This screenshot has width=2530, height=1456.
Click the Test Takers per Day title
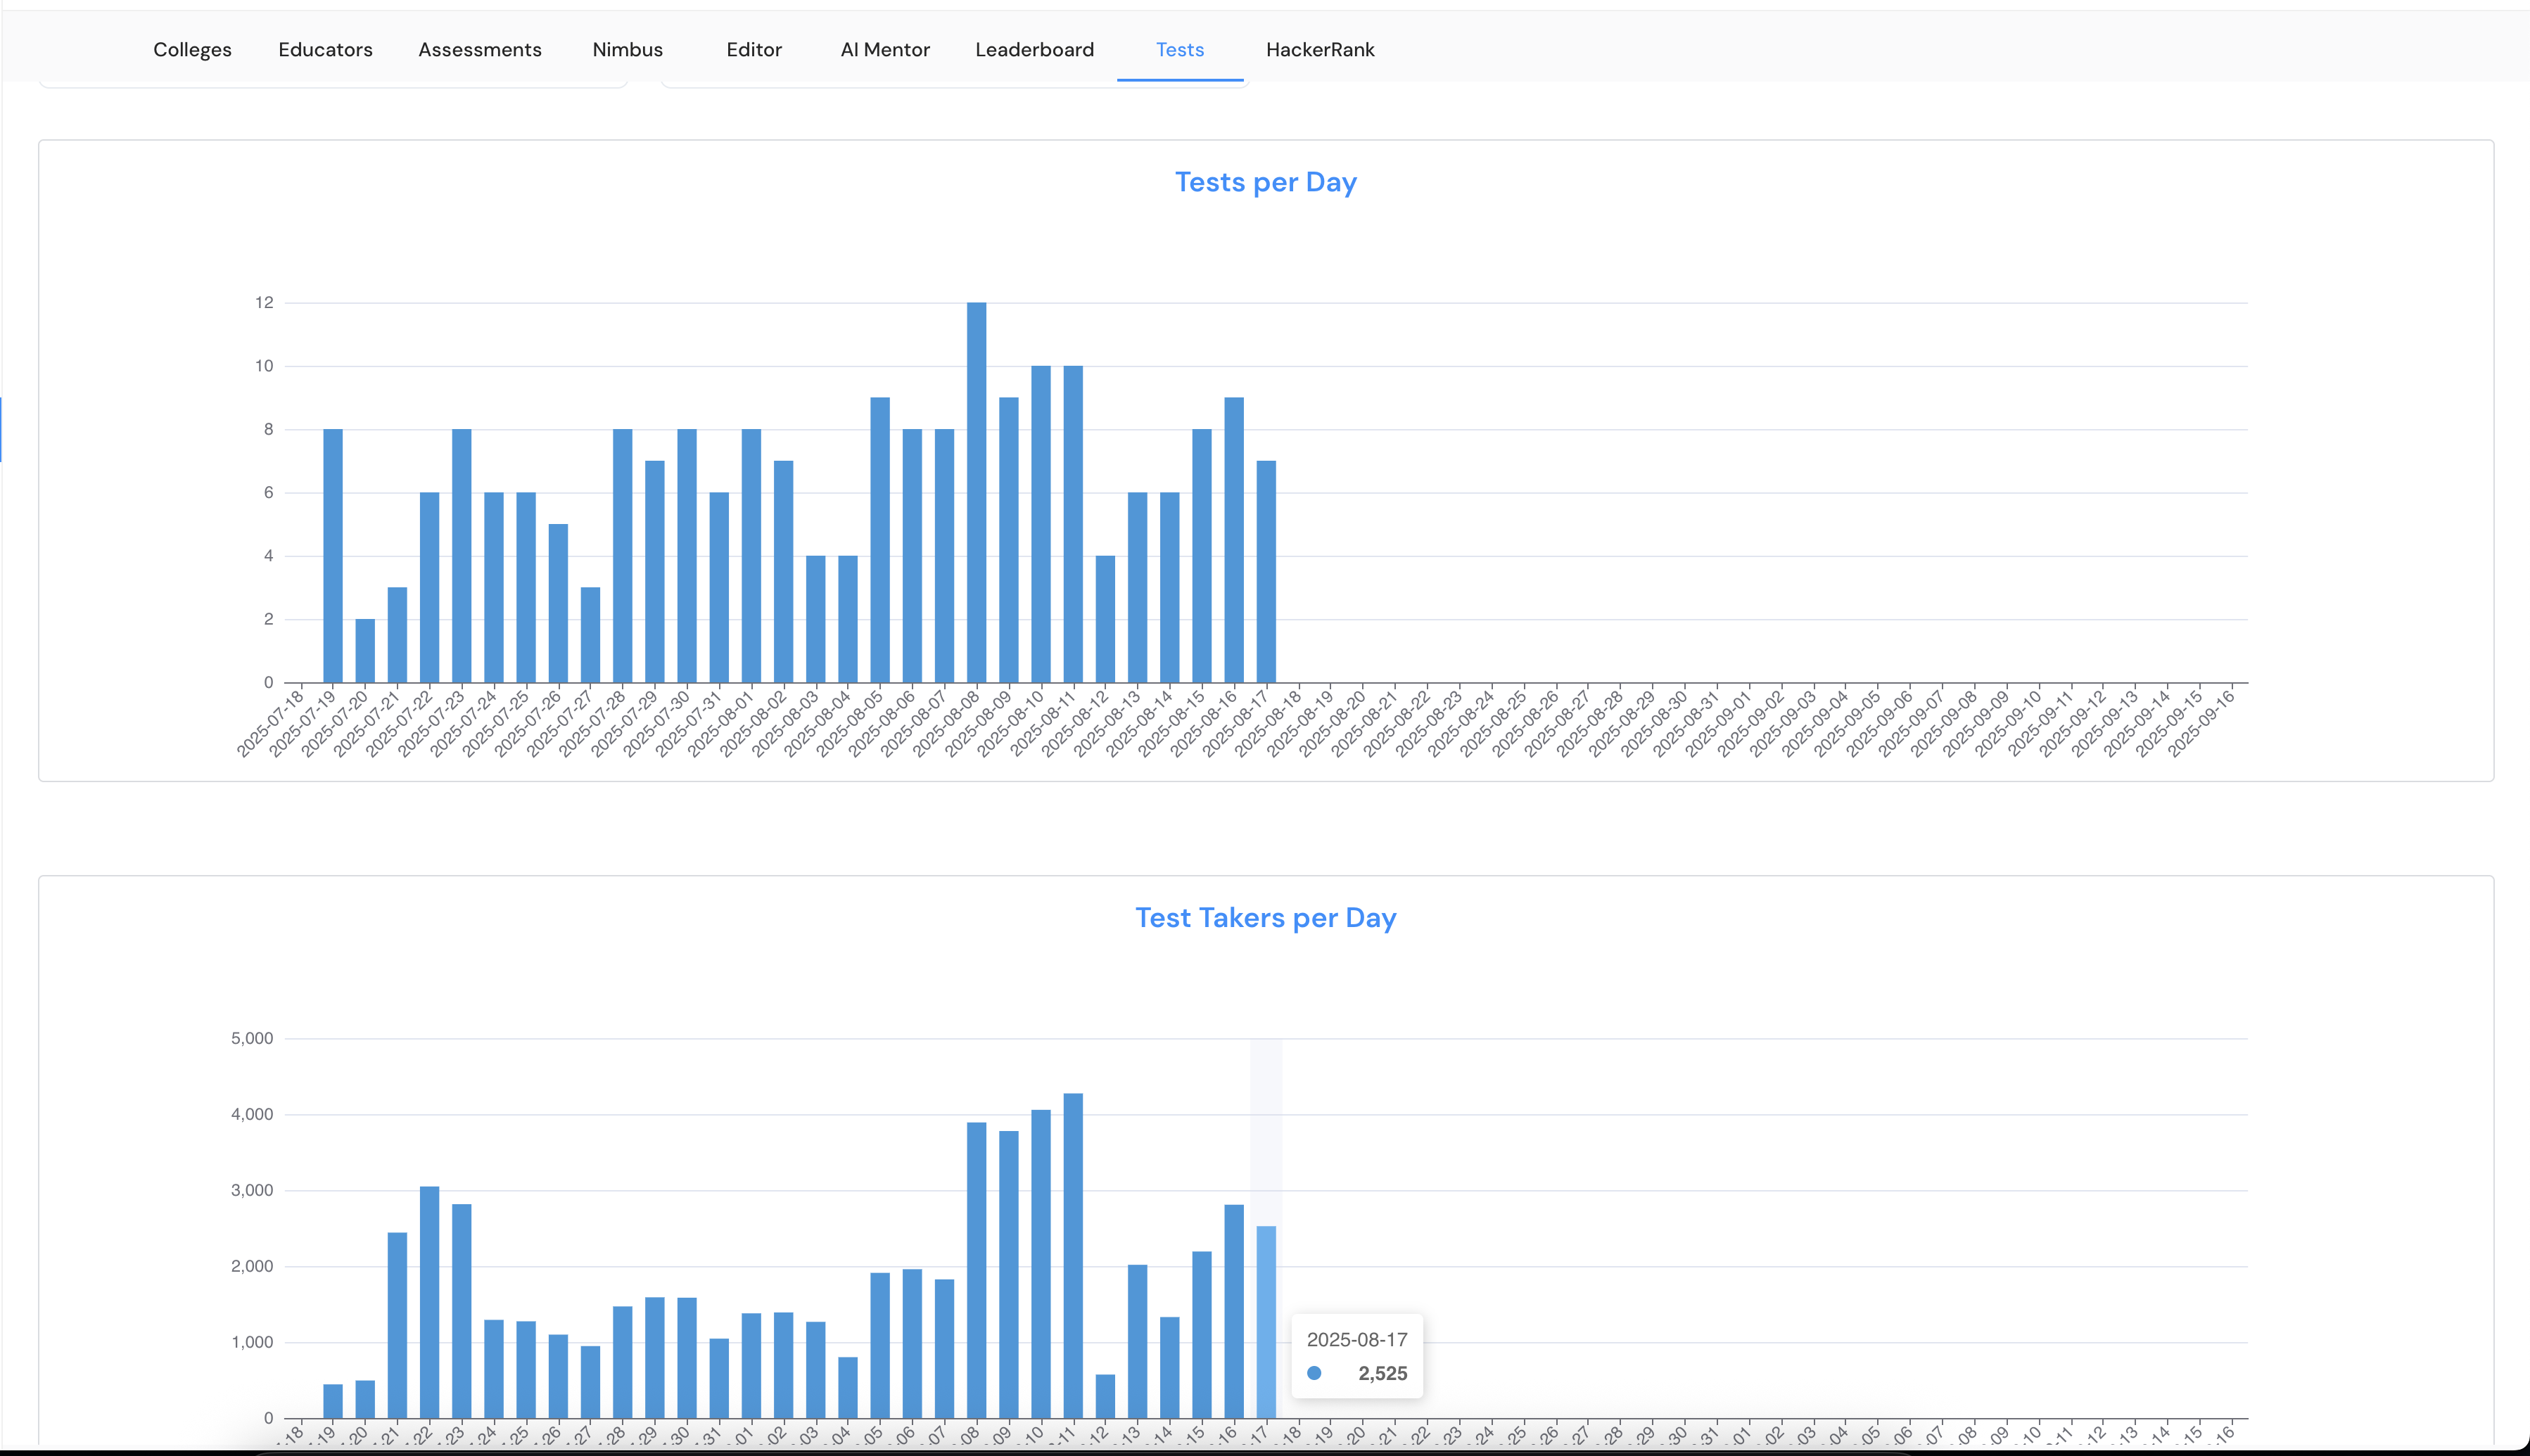click(x=1265, y=918)
